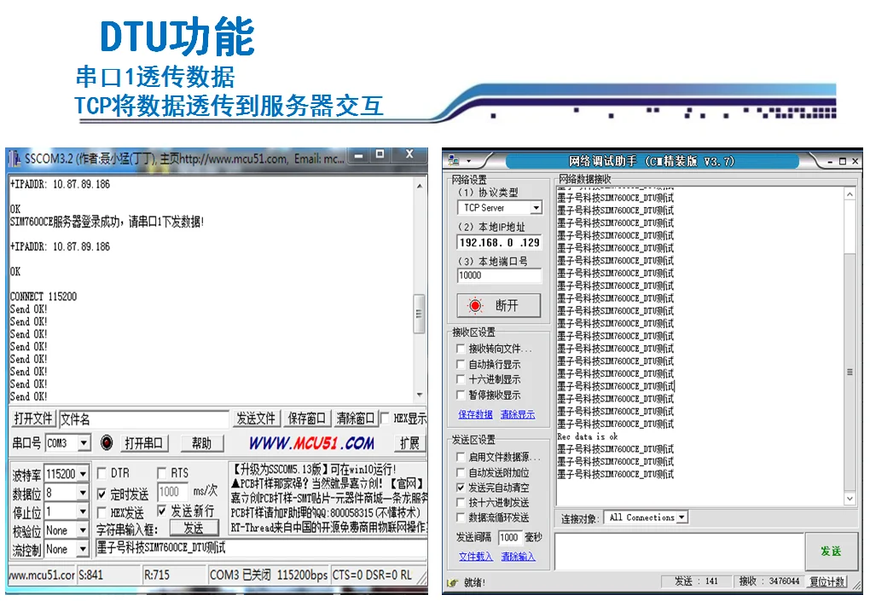
Task: Enable 十六进制显示 checkbox
Action: [x=460, y=379]
